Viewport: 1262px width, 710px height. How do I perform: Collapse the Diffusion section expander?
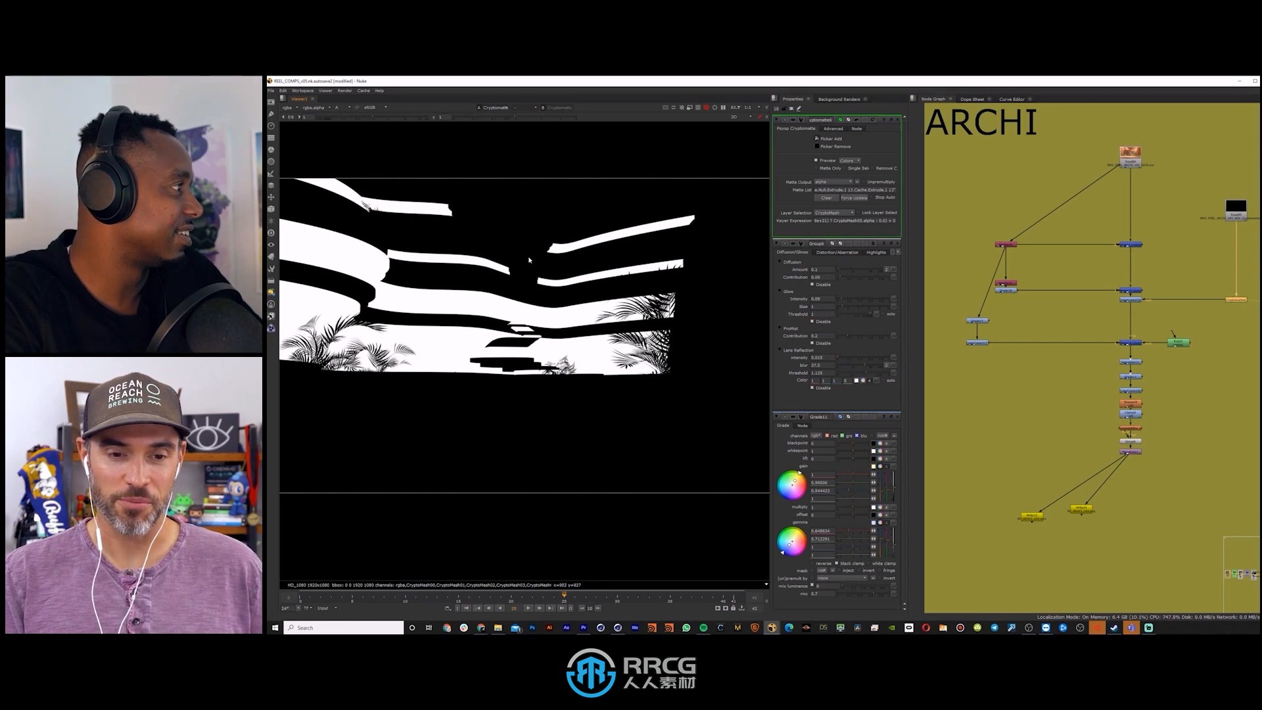coord(780,262)
